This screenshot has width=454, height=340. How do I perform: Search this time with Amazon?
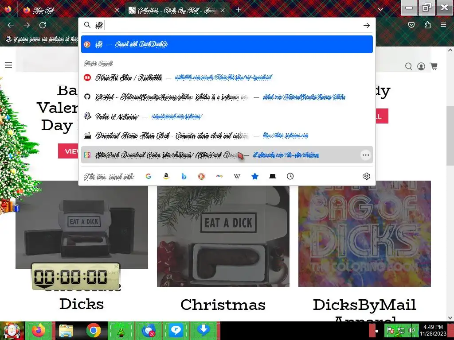coord(166,176)
